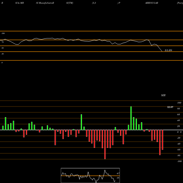Click the bar chart axis label 80
This screenshot has width=183, height=183.
click(x=179, y=109)
